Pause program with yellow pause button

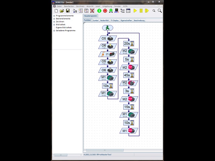click(x=141, y=11)
